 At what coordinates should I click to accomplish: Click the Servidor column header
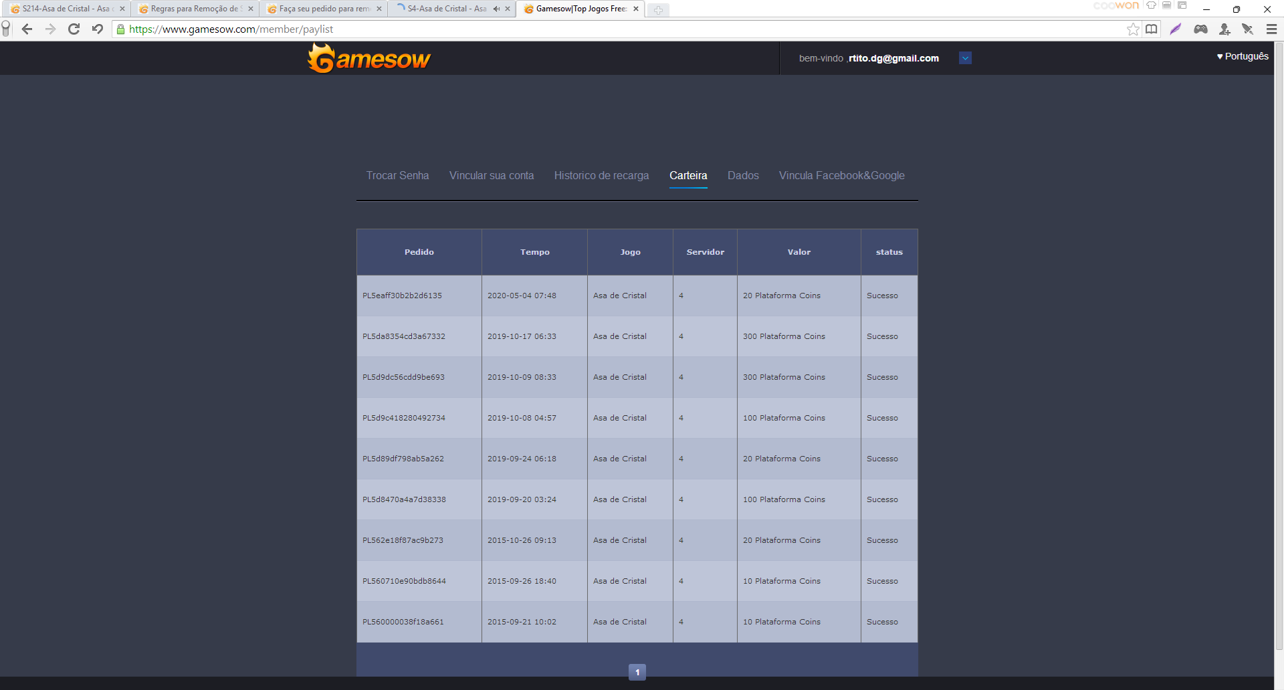tap(706, 252)
